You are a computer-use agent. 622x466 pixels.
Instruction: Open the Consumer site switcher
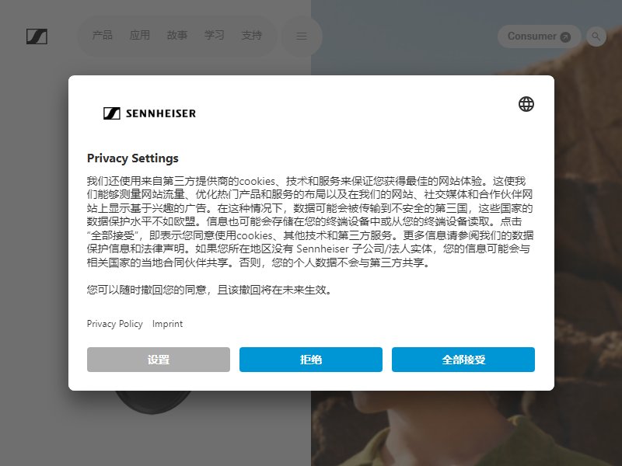pyautogui.click(x=539, y=37)
